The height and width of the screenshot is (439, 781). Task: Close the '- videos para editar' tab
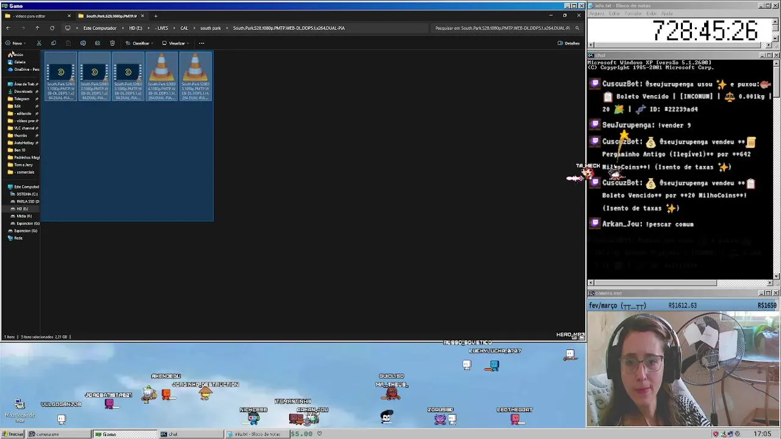point(69,16)
